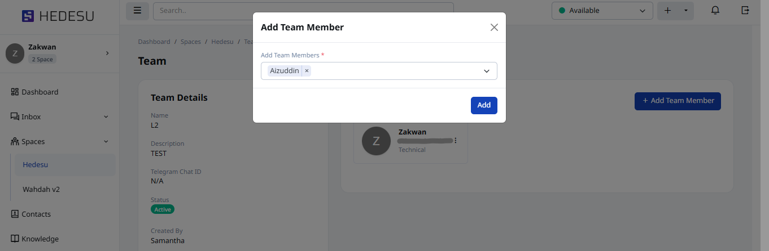
Task: Click the Hedesu logo icon
Action: point(28,16)
